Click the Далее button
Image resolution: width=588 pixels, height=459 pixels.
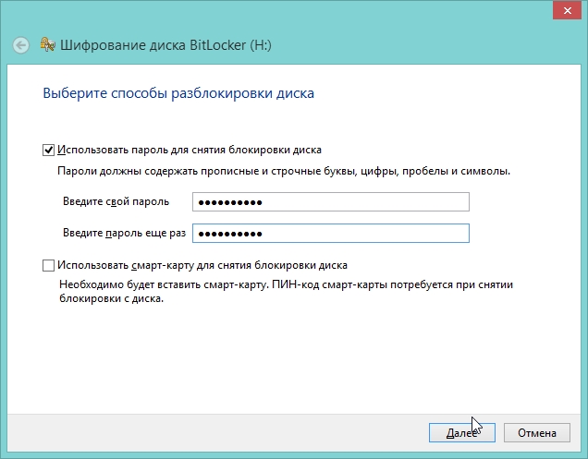(462, 433)
